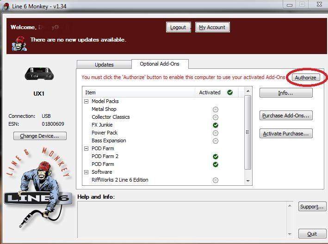Screen dimensions: 328x244
Task: Collapse the Model Packs group
Action: point(86,102)
